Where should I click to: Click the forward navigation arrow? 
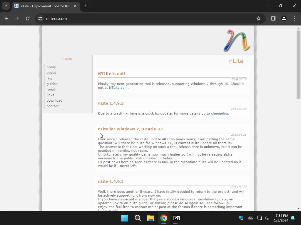[17, 18]
